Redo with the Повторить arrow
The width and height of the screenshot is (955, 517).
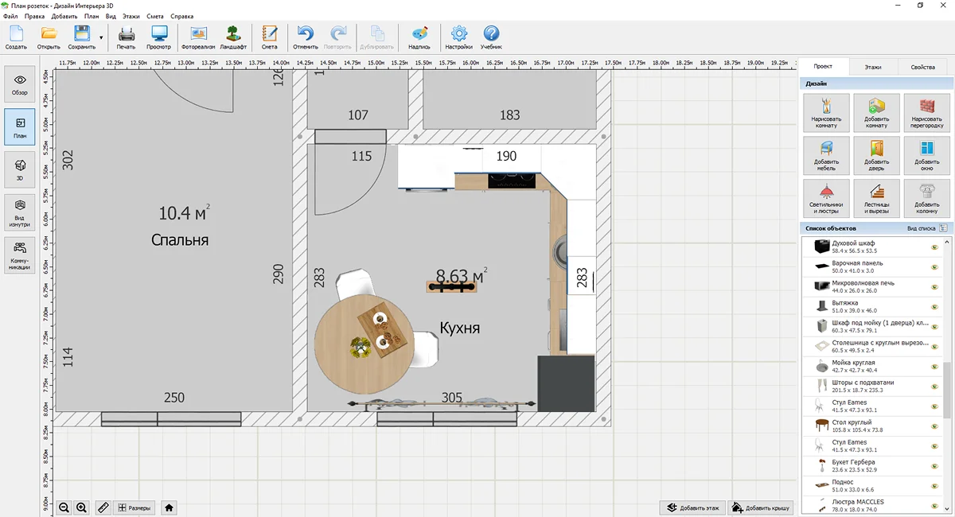pos(338,37)
